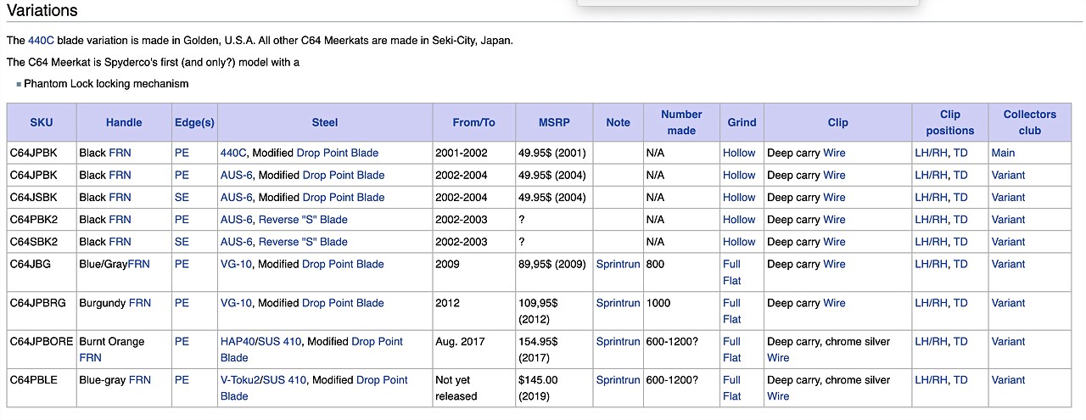This screenshot has width=1086, height=420.
Task: Select the SKU column header
Action: point(42,122)
